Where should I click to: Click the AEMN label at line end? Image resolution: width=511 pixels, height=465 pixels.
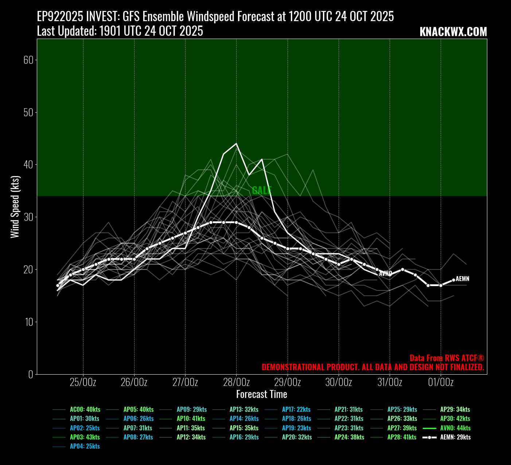click(463, 279)
